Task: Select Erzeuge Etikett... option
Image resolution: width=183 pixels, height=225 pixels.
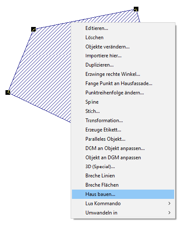Action: coord(123,130)
